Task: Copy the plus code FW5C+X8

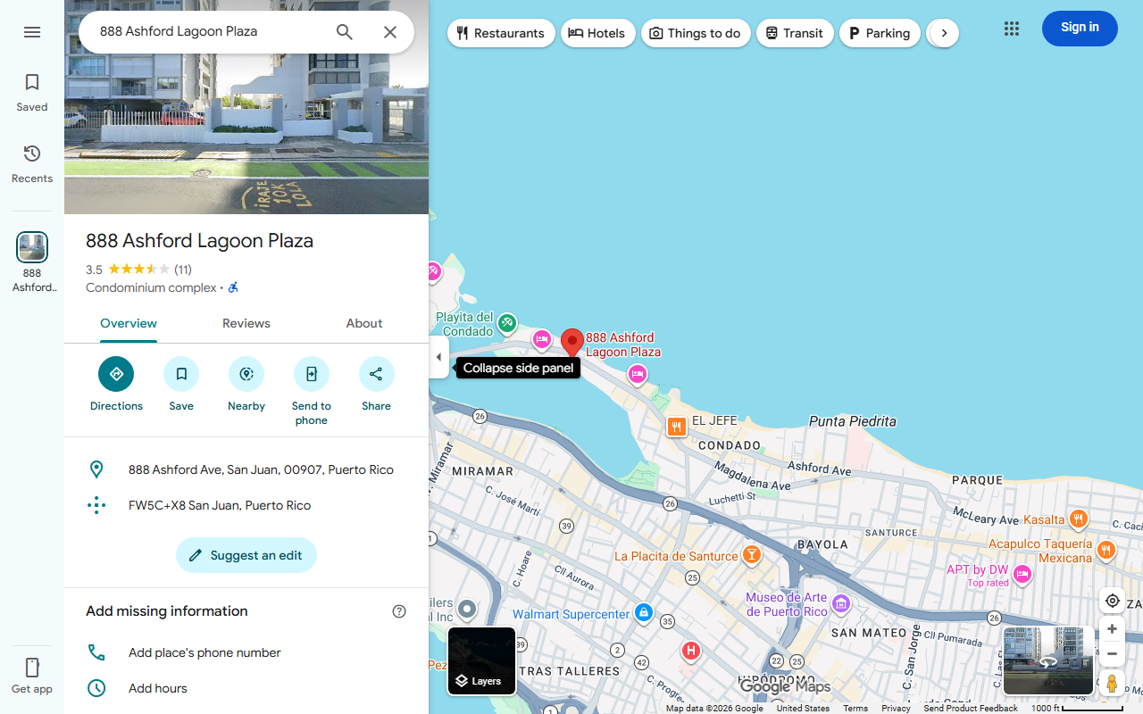Action: pos(246,505)
